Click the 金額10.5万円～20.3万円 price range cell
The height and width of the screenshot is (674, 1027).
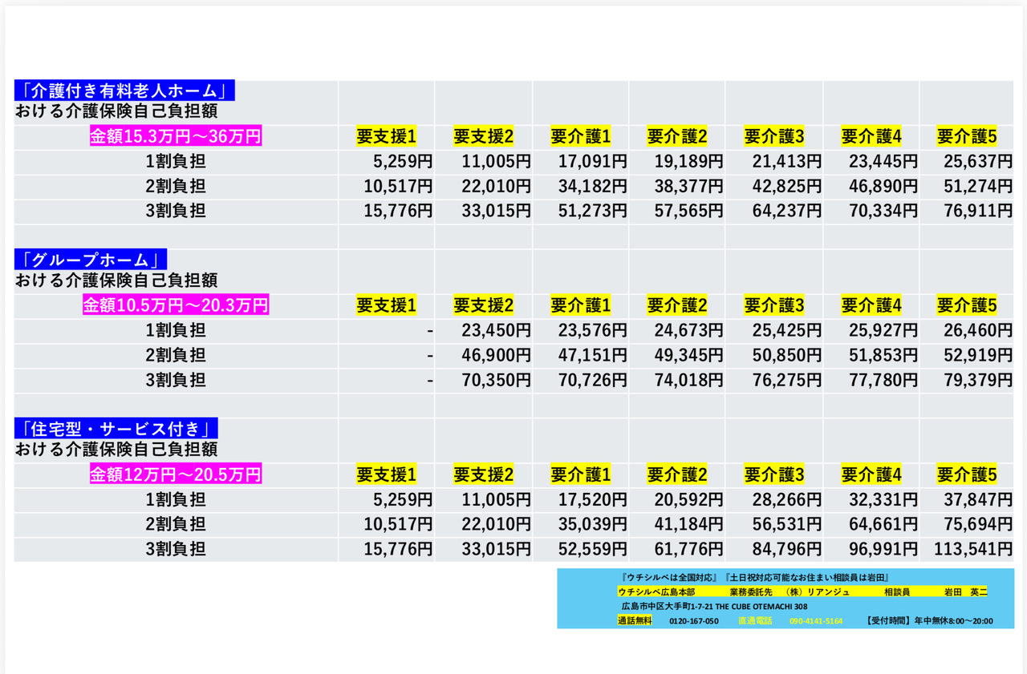pos(176,305)
